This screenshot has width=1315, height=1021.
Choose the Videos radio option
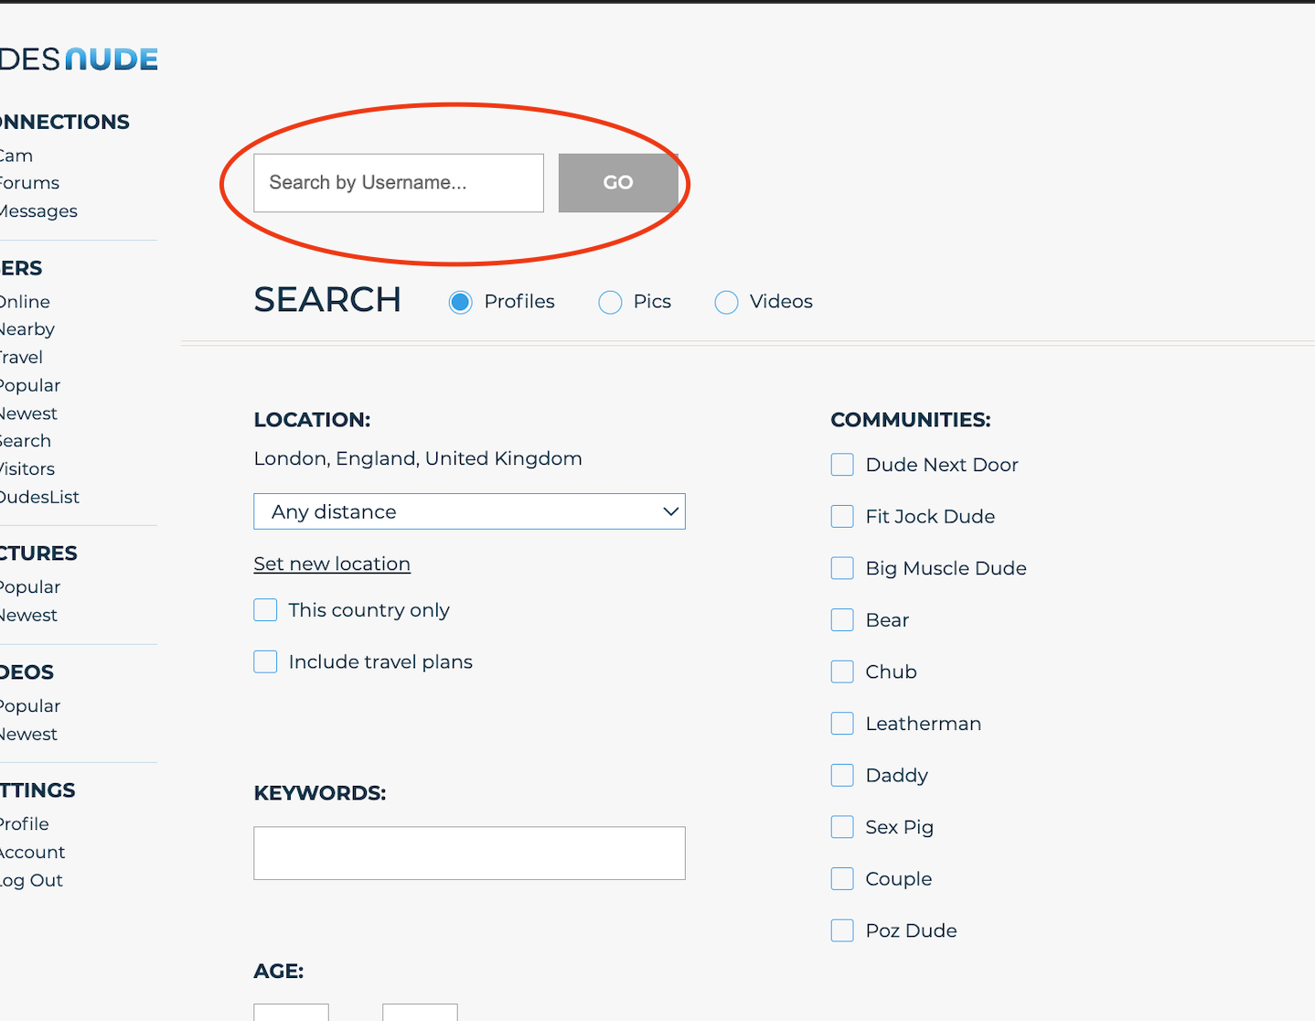pos(726,302)
